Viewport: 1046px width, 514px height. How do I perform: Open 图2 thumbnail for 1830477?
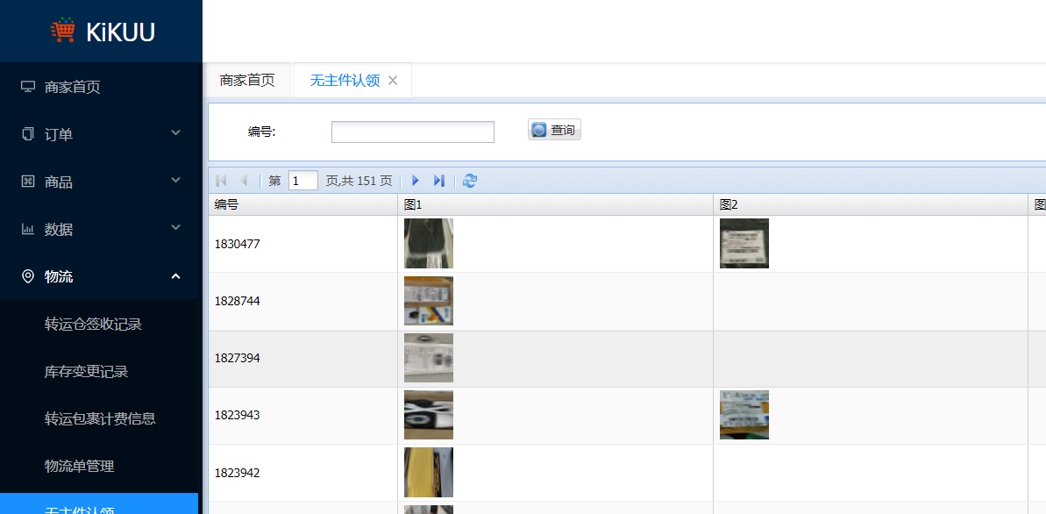click(744, 243)
